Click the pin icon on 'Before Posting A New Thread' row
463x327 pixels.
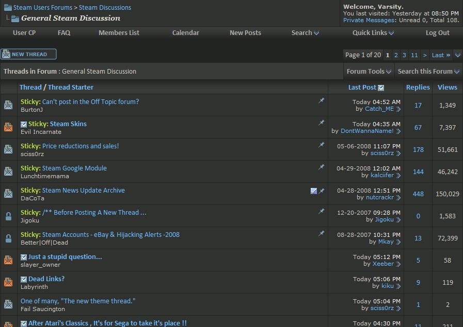click(x=321, y=211)
